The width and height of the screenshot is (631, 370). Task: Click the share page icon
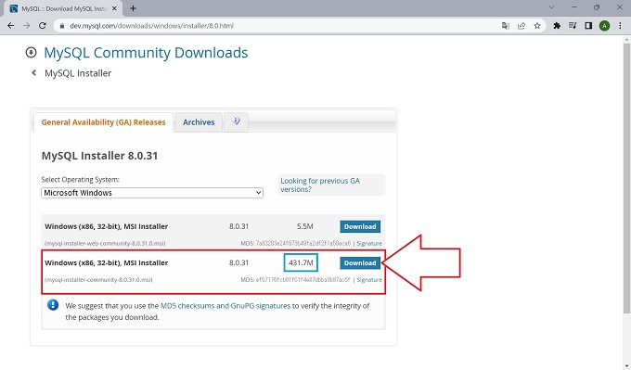(522, 26)
